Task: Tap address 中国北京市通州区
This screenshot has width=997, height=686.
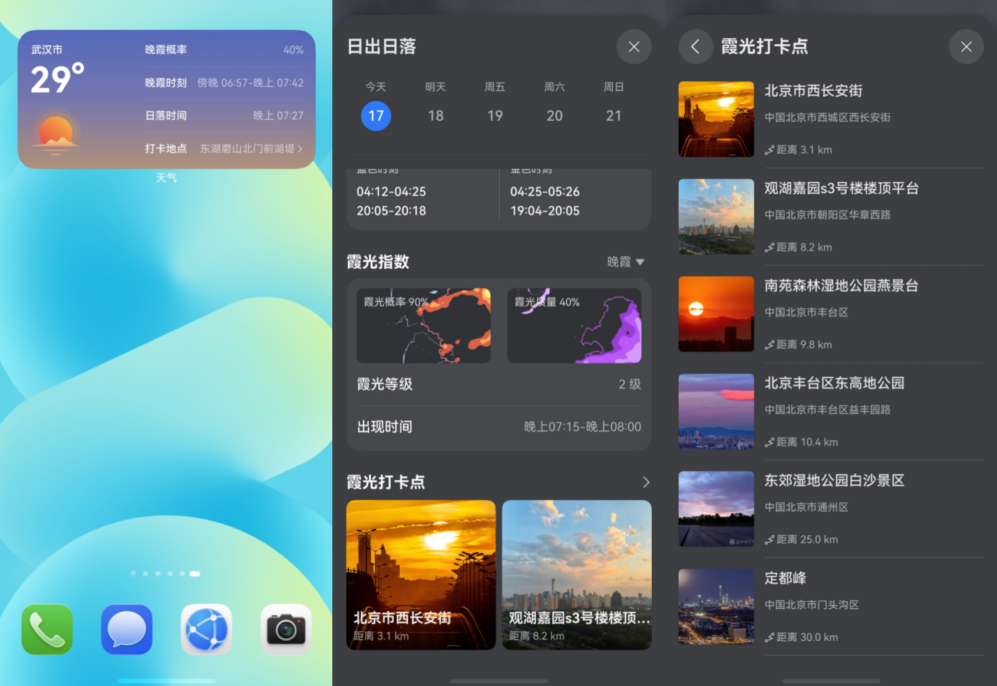Action: 806,507
